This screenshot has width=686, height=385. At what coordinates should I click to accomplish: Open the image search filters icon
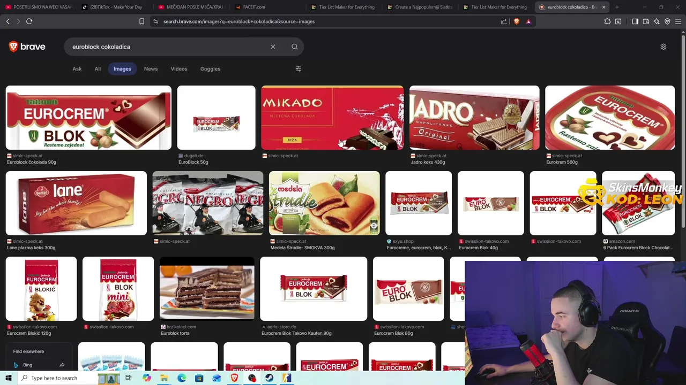(x=299, y=68)
